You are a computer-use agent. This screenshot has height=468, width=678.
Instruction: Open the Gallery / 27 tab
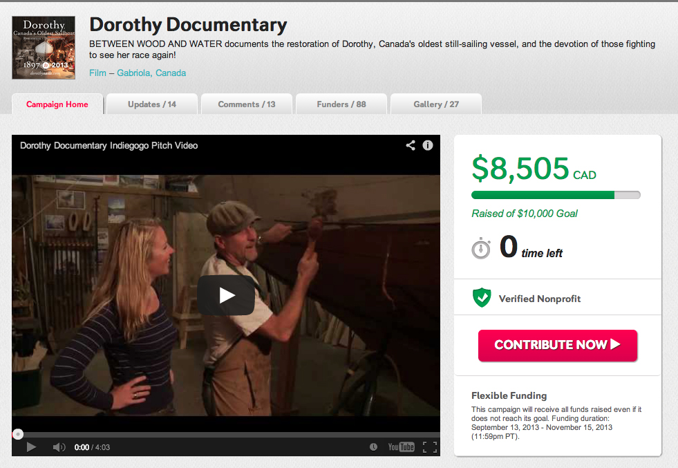click(x=436, y=104)
